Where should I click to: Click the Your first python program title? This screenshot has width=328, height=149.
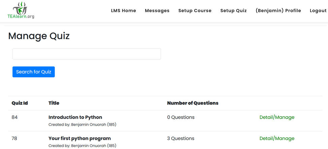tap(79, 139)
